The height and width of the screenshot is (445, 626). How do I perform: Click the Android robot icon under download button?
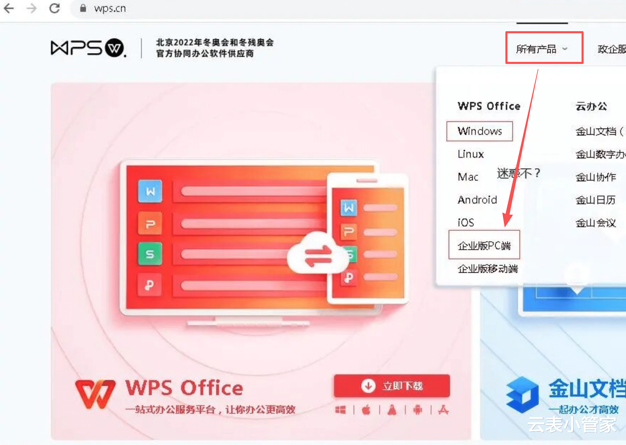[x=418, y=410]
